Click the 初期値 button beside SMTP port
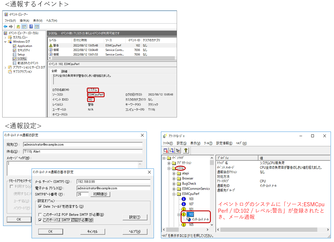The image size is (334, 242). pyautogui.click(x=100, y=194)
